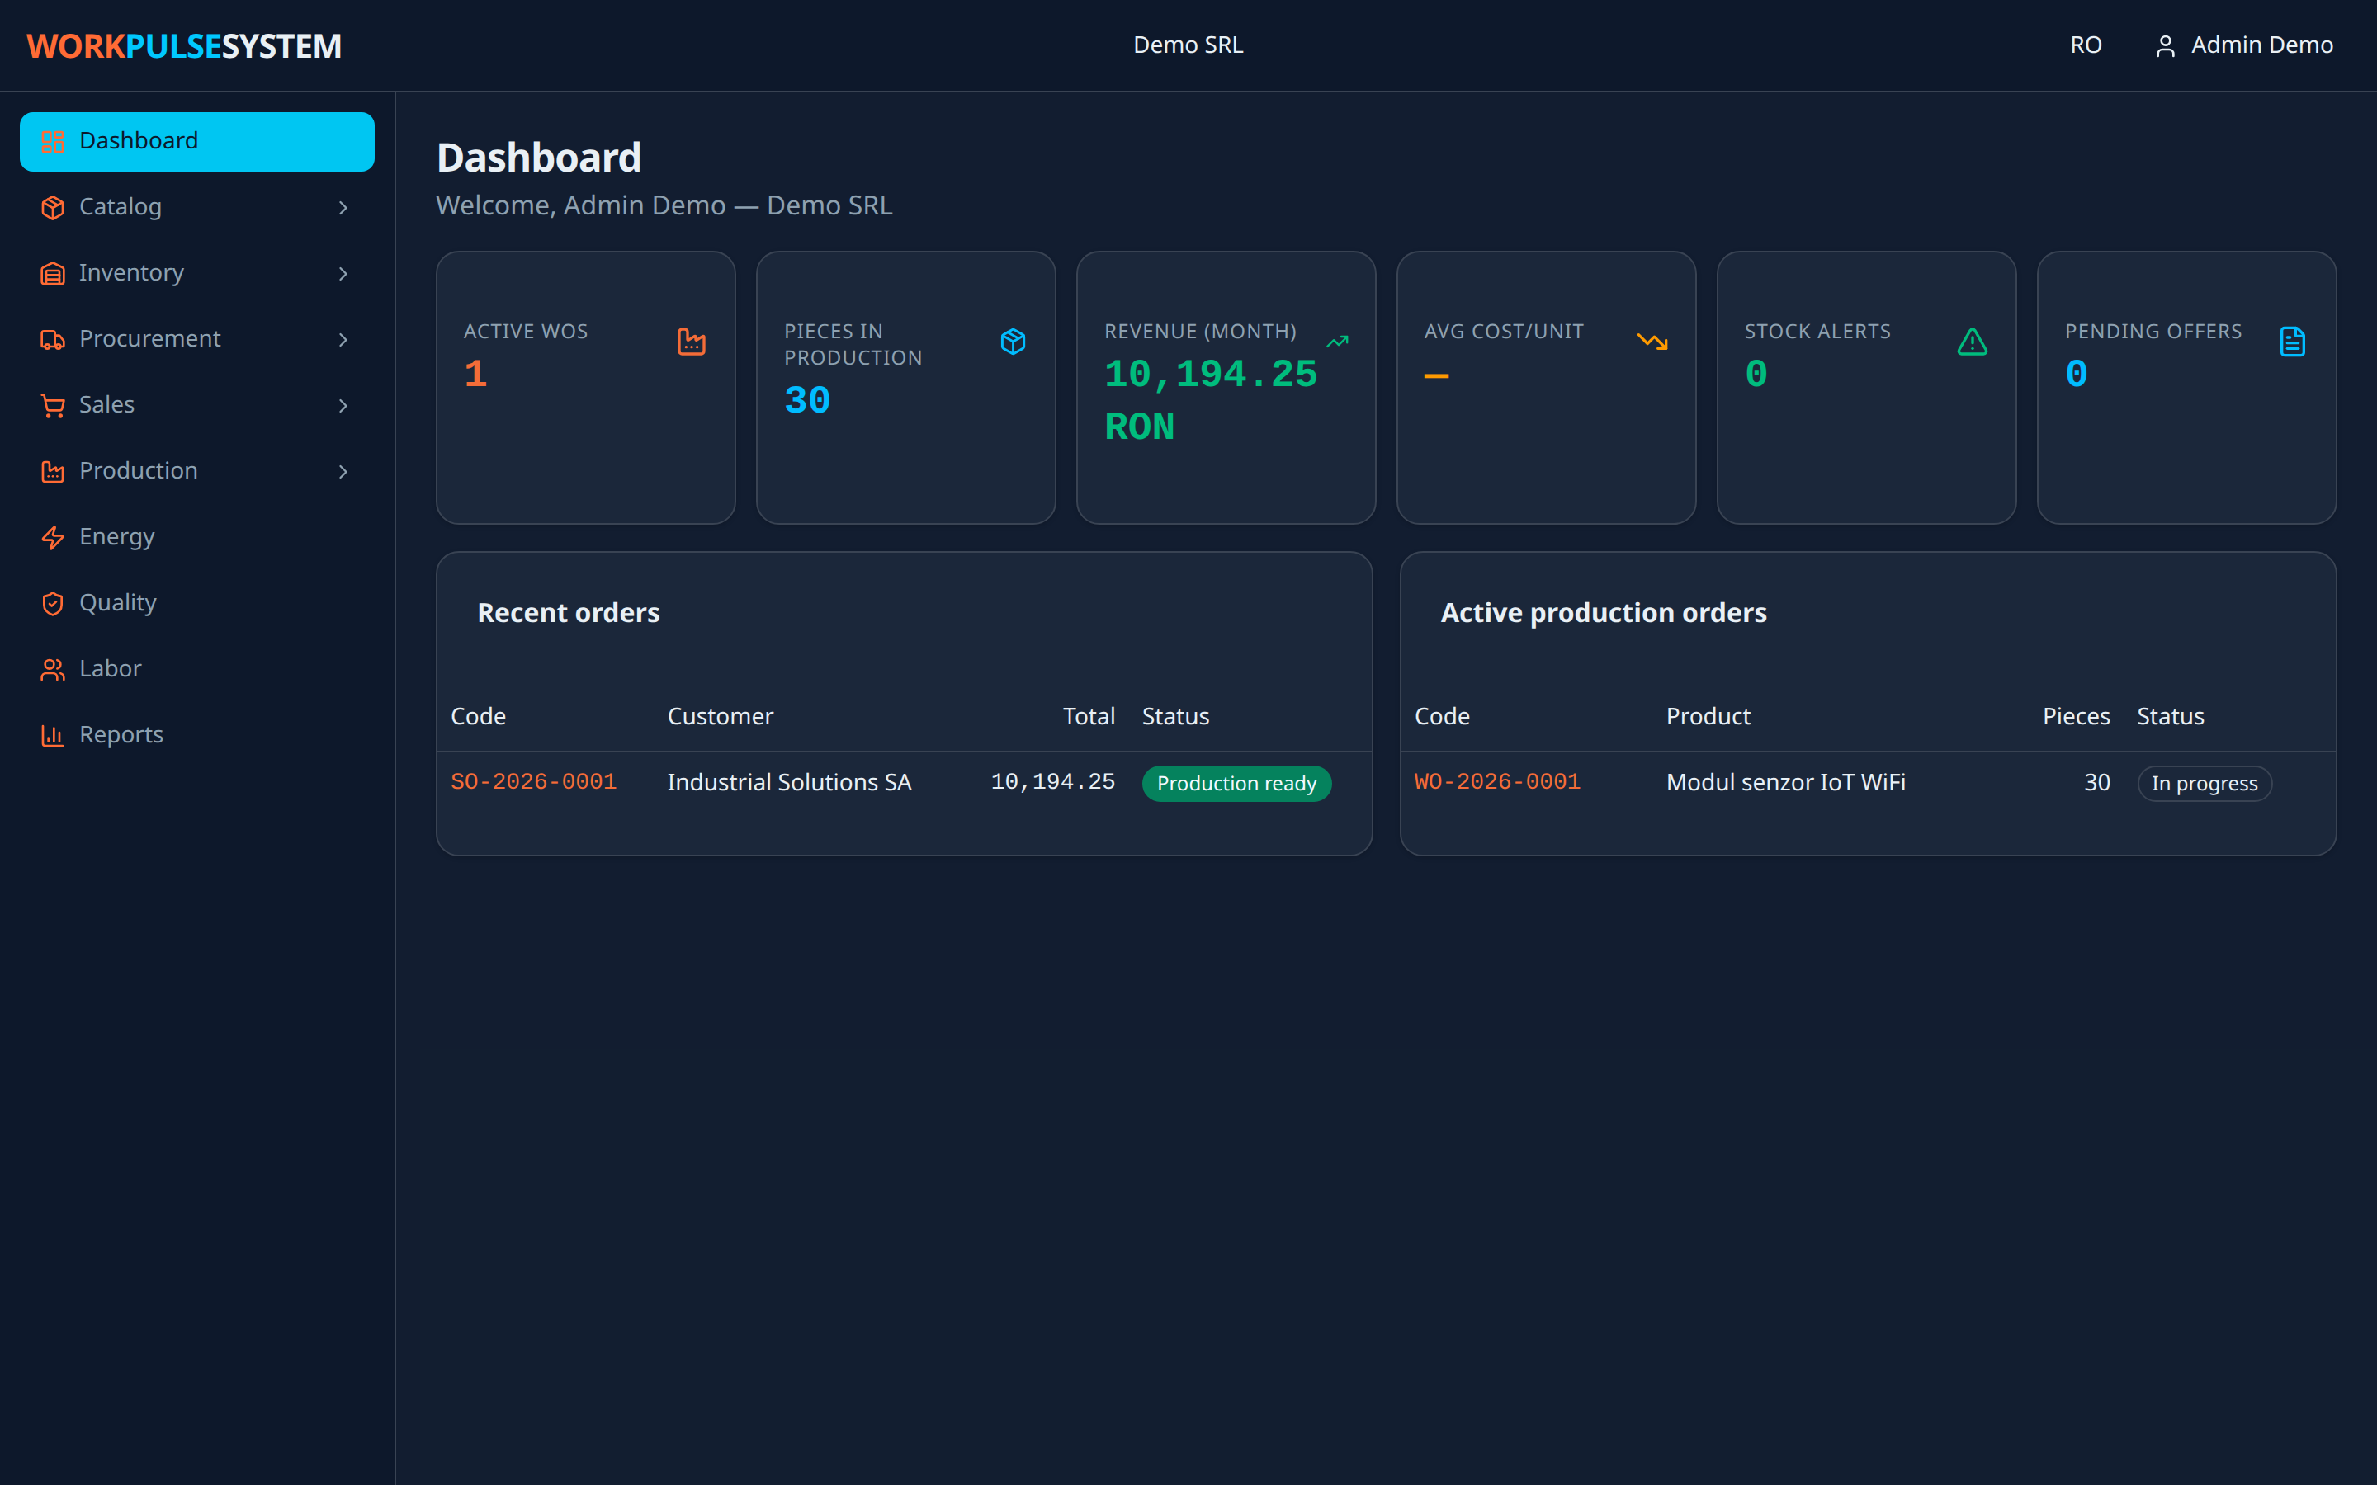Click the Energy lightning bolt icon
The image size is (2377, 1485).
[x=53, y=537]
